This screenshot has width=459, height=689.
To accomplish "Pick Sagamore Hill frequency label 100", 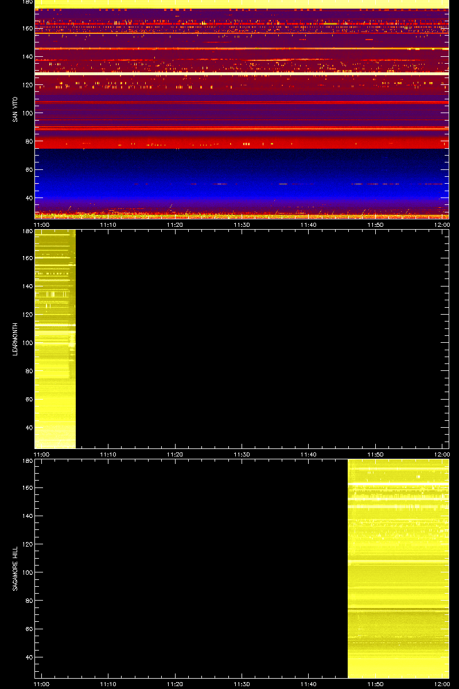I will coord(26,572).
